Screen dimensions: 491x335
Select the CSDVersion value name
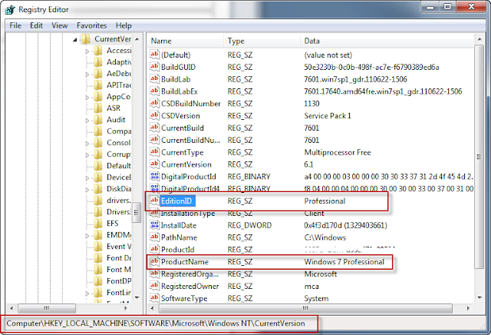coord(180,116)
